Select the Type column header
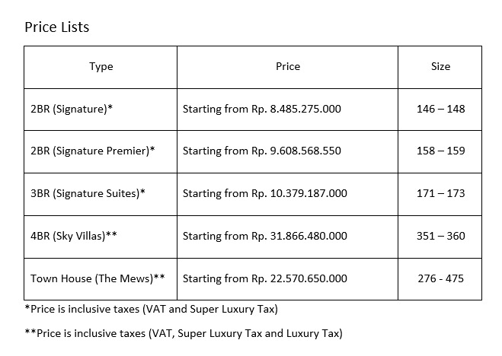The width and height of the screenshot is (502, 356). (101, 66)
